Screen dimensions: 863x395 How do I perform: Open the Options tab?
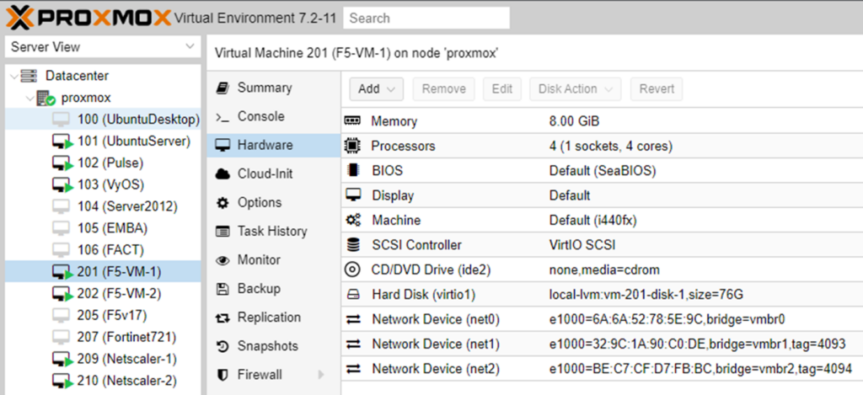274,202
